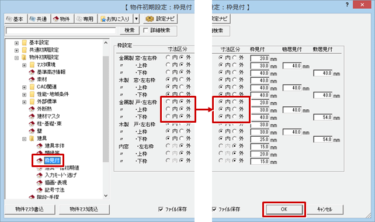Screen dimensions: 375x222
Task: Select 内 for 金属製 戸 下枠, left panel
Action: [168, 116]
